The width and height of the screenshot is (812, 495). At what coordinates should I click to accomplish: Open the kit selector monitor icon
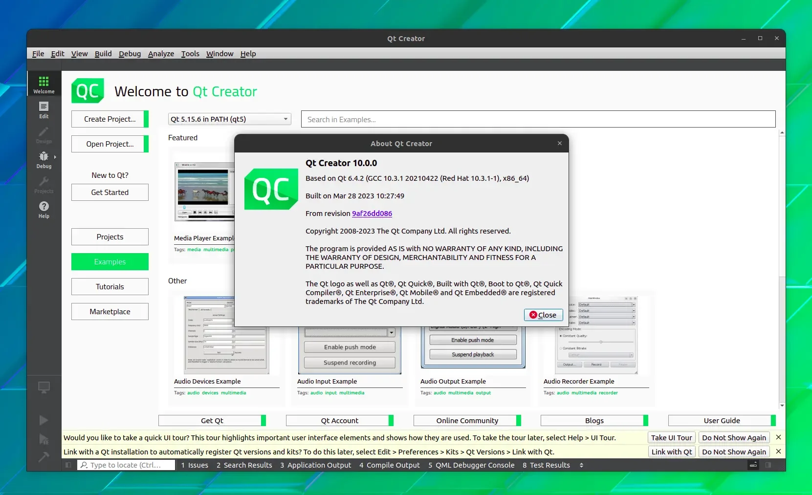coord(44,387)
